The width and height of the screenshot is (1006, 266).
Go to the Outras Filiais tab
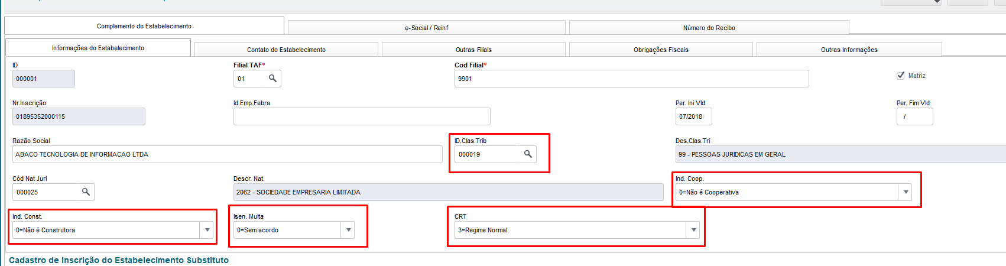tap(473, 50)
